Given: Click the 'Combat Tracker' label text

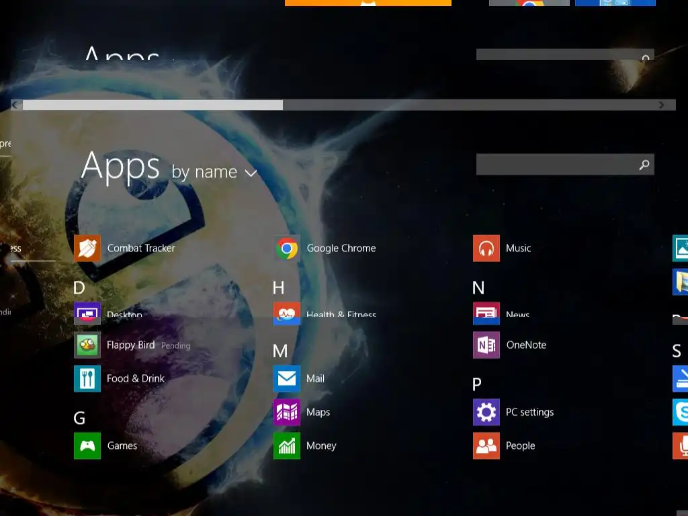Looking at the screenshot, I should 141,249.
